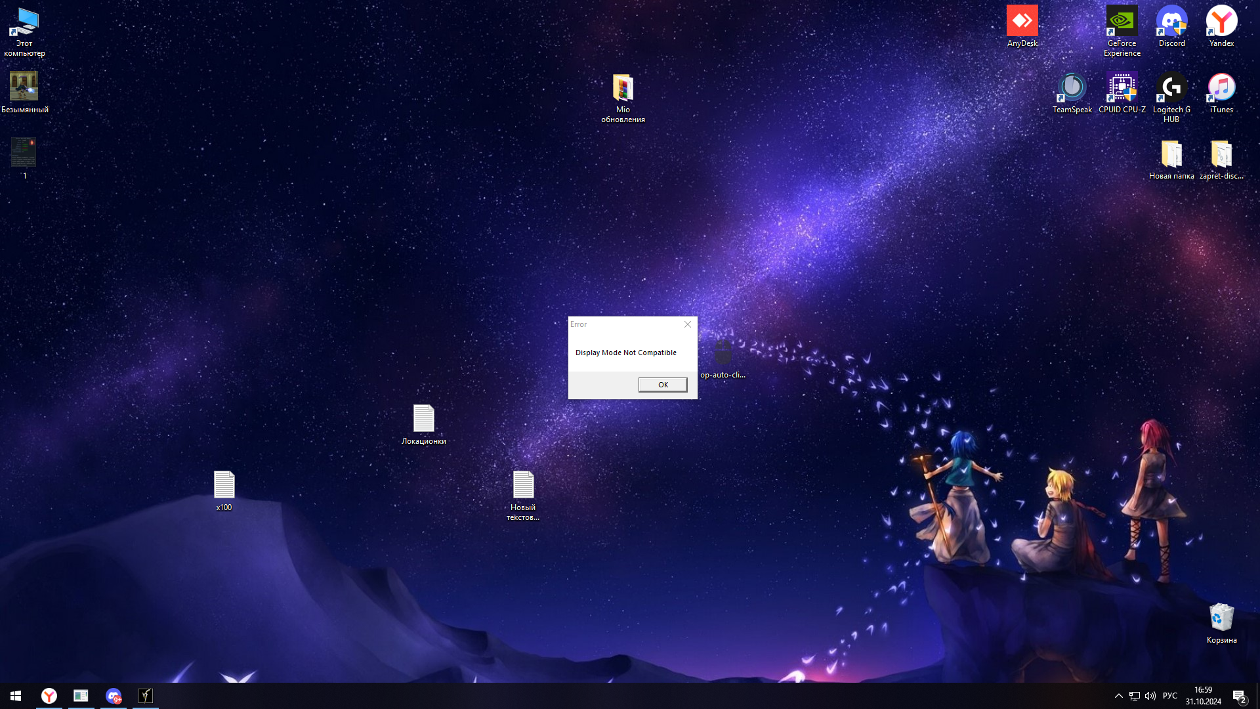Click OK in the Error dialog
The width and height of the screenshot is (1260, 709).
click(663, 385)
